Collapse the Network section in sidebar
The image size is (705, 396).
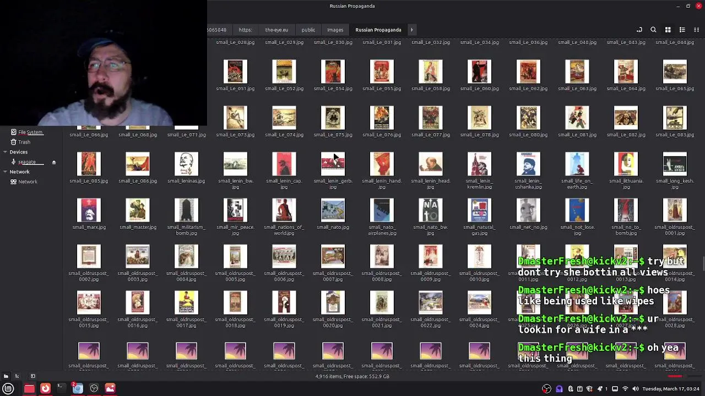(5, 172)
